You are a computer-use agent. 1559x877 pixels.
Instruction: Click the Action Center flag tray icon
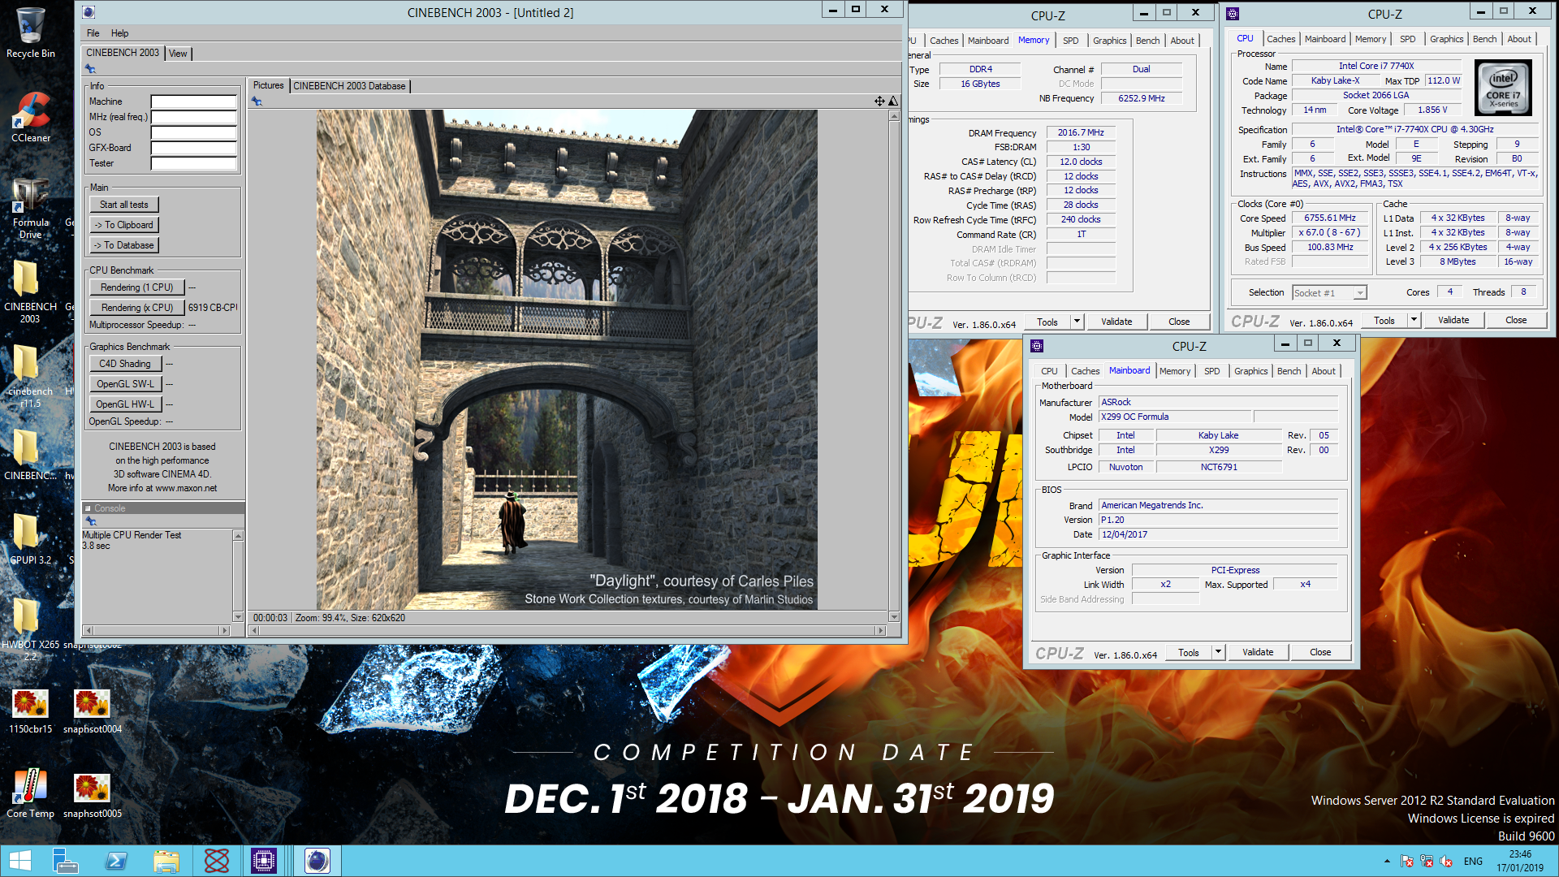point(1407,861)
